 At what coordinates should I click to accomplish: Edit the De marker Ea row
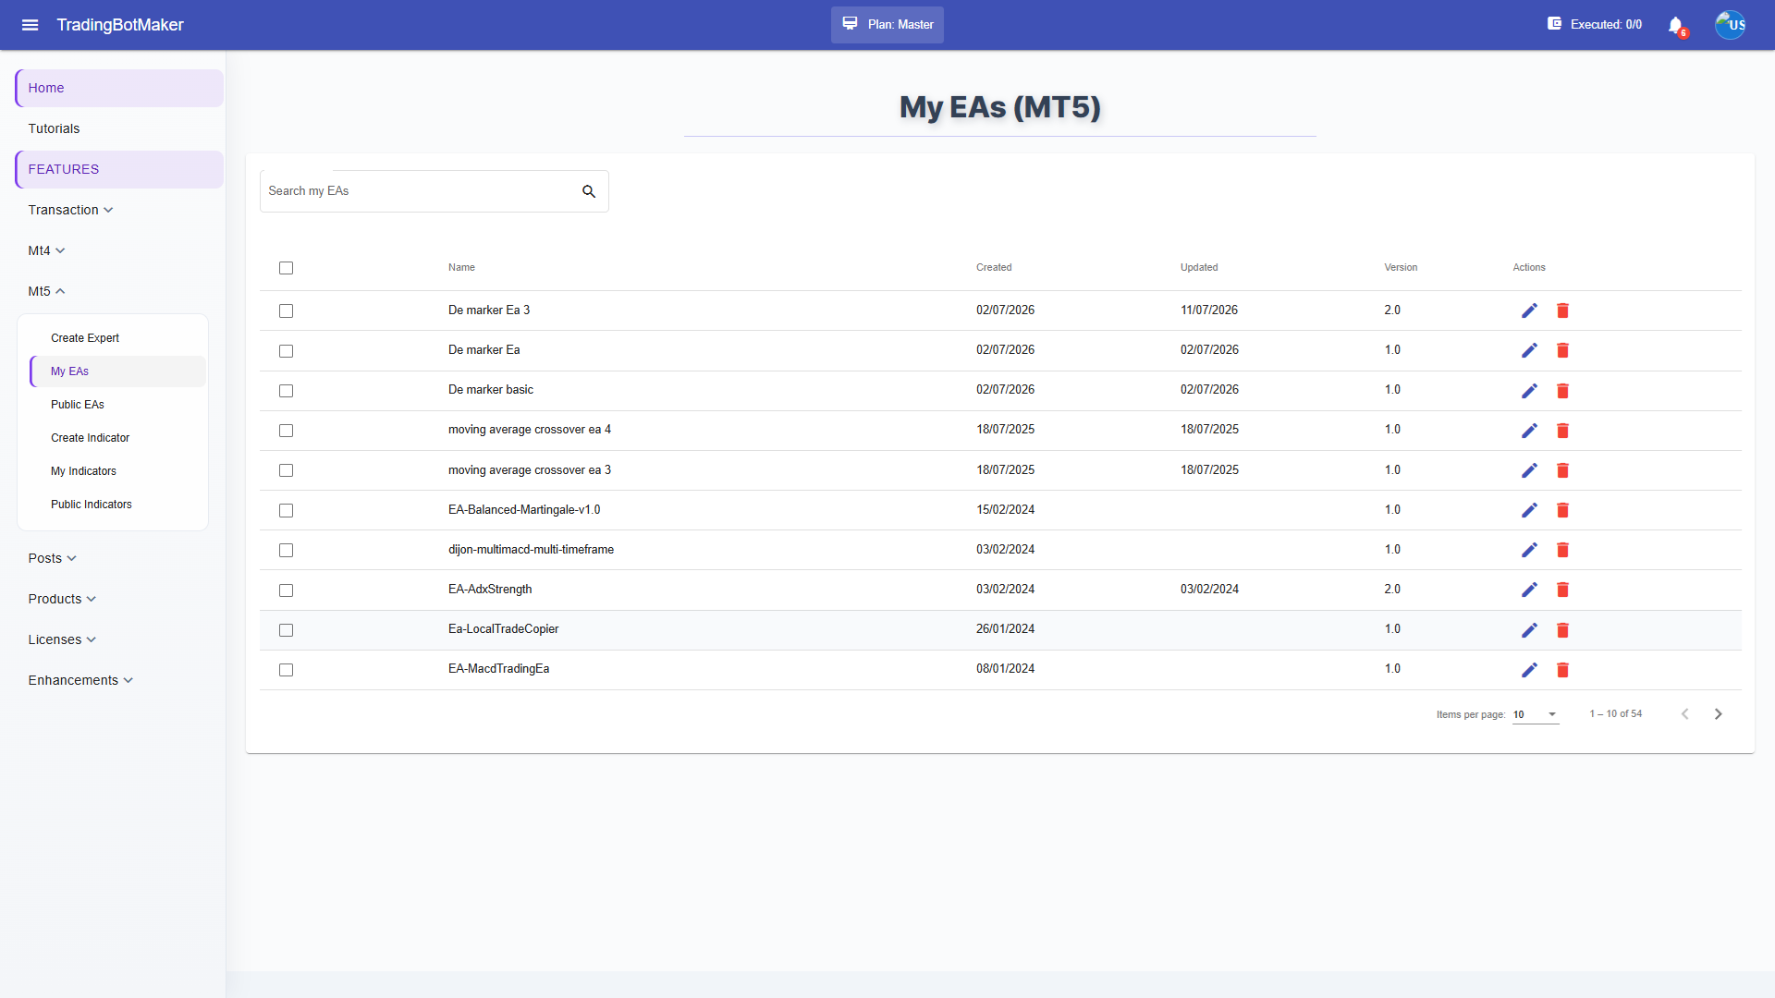1529,350
